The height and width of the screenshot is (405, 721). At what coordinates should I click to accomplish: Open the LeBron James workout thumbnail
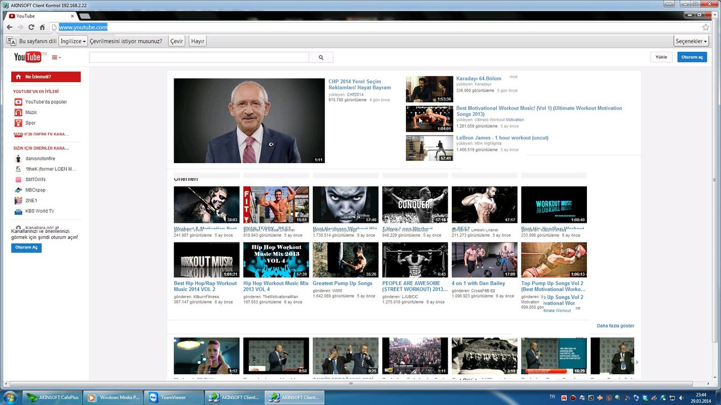(x=429, y=148)
